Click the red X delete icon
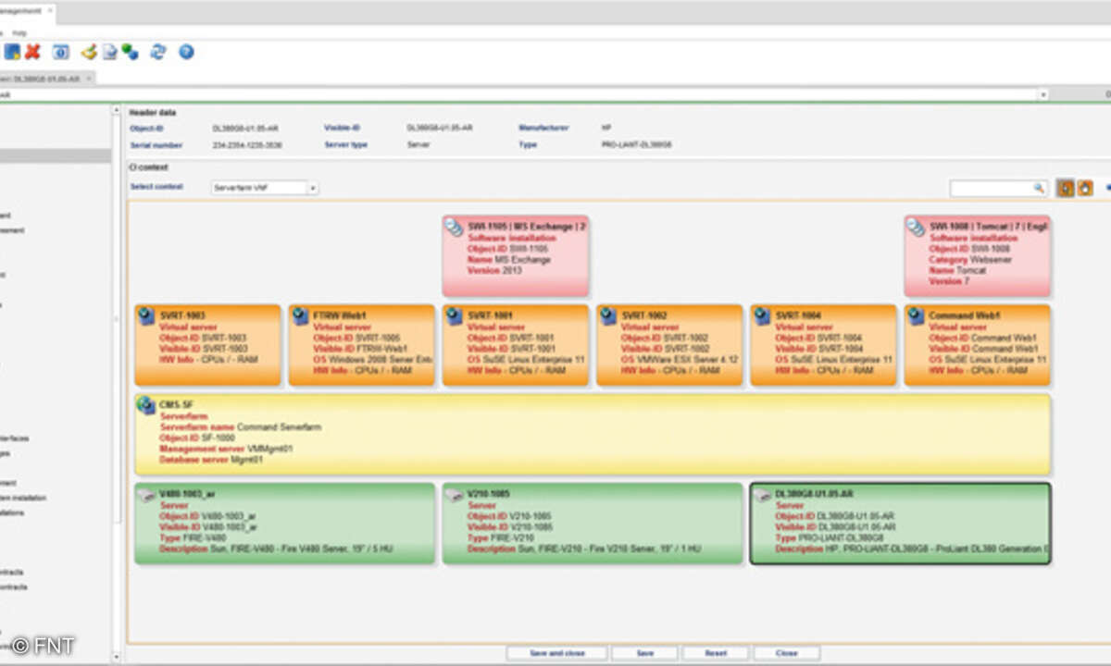This screenshot has height=666, width=1111. 33,52
